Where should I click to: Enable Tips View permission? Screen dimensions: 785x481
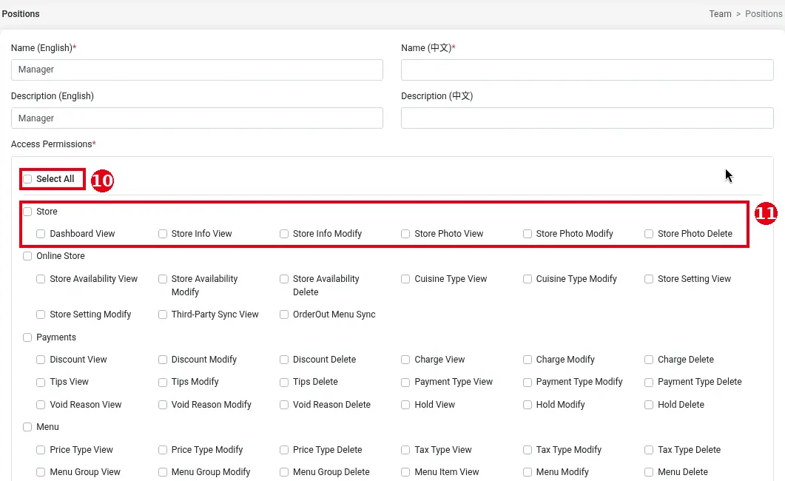pos(41,382)
